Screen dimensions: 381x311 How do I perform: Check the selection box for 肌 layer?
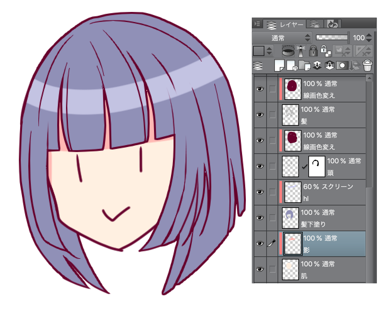(x=272, y=270)
